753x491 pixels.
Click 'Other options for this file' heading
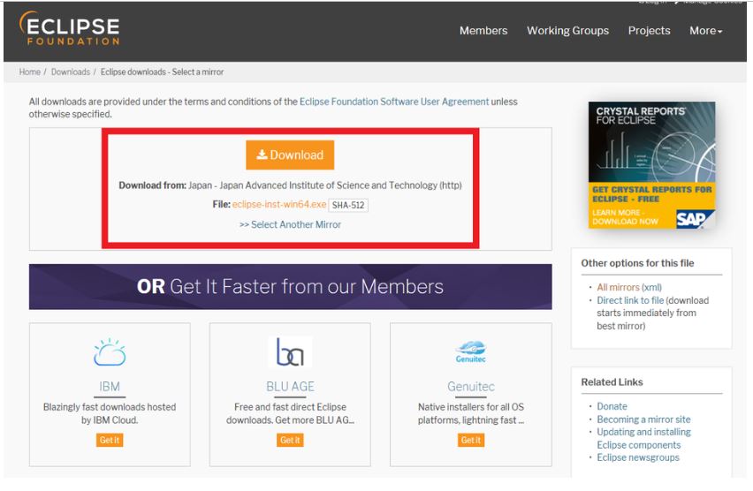click(x=637, y=263)
